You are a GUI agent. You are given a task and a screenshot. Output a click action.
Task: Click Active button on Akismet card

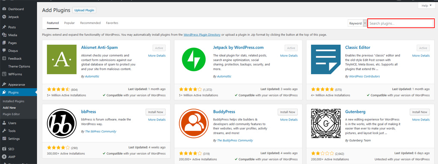coord(159,48)
